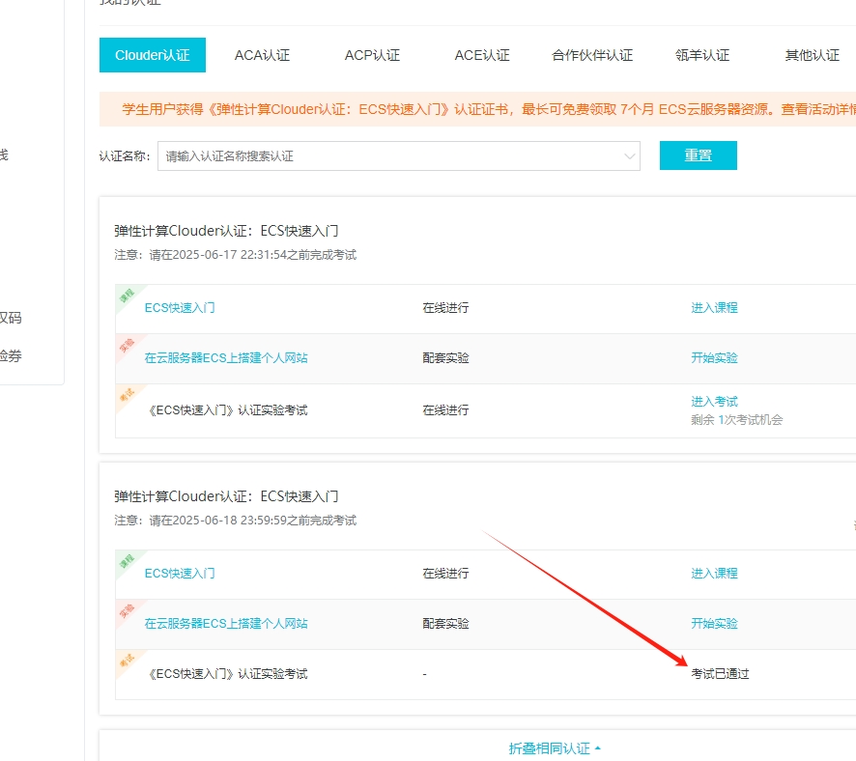The height and width of the screenshot is (761, 856).
Task: Start the lab via 开始实验 in second card
Action: point(713,624)
